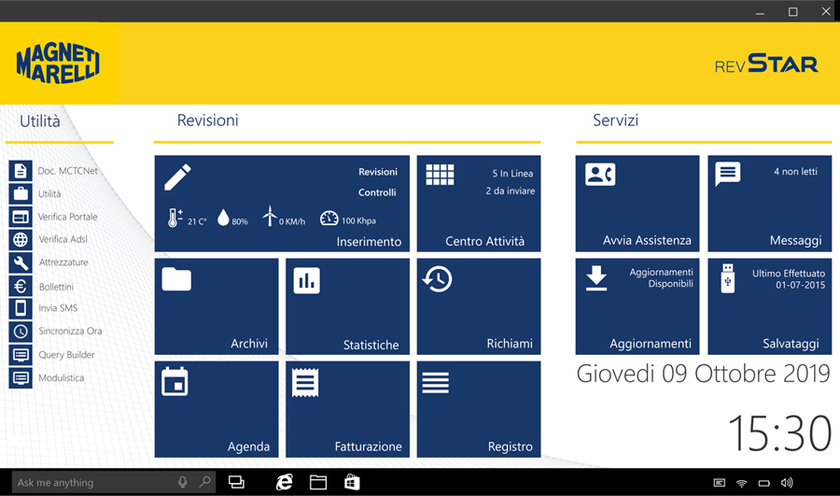Click Modulistica text link

[61, 377]
